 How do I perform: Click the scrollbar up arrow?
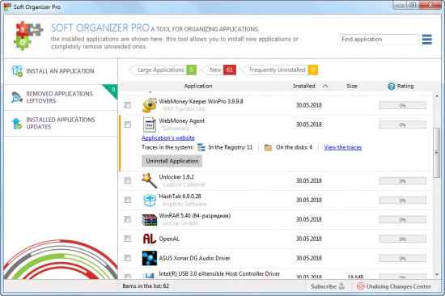point(437,96)
